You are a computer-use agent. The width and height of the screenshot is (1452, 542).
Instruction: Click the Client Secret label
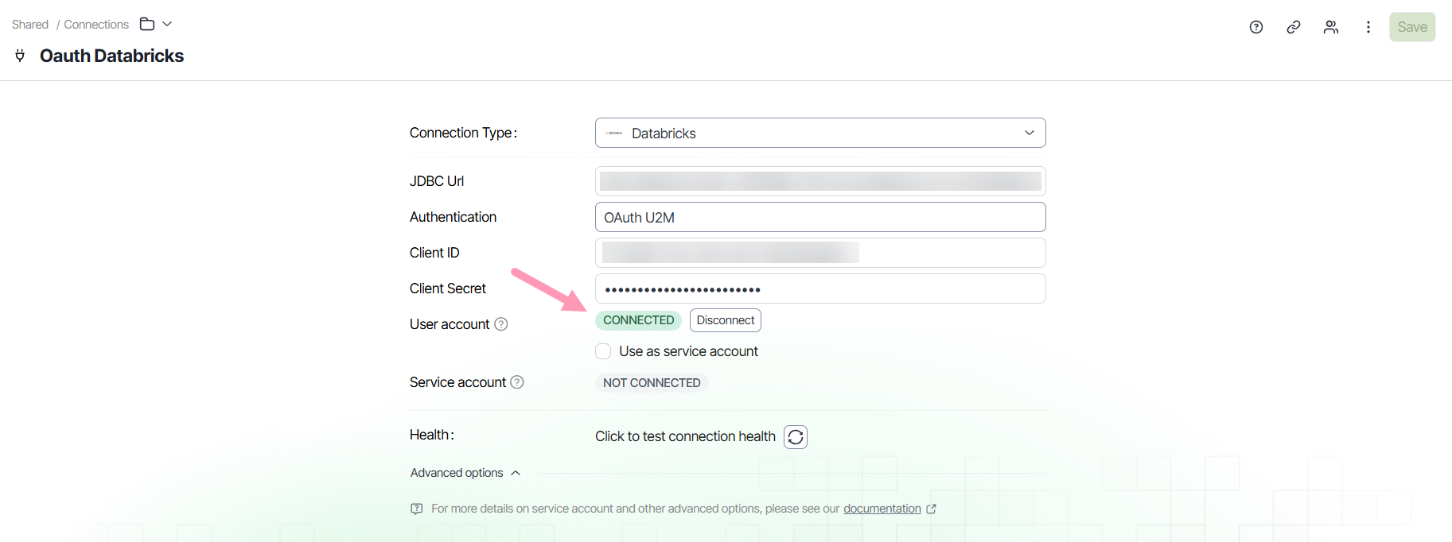448,288
